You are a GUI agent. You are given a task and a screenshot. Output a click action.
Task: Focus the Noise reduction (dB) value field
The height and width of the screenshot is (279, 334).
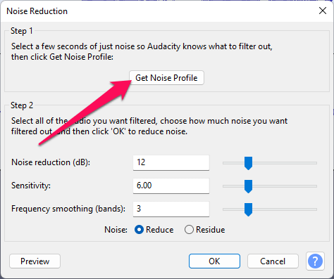pos(171,162)
